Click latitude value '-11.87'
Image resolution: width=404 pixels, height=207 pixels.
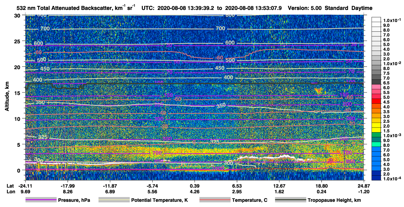pyautogui.click(x=110, y=186)
